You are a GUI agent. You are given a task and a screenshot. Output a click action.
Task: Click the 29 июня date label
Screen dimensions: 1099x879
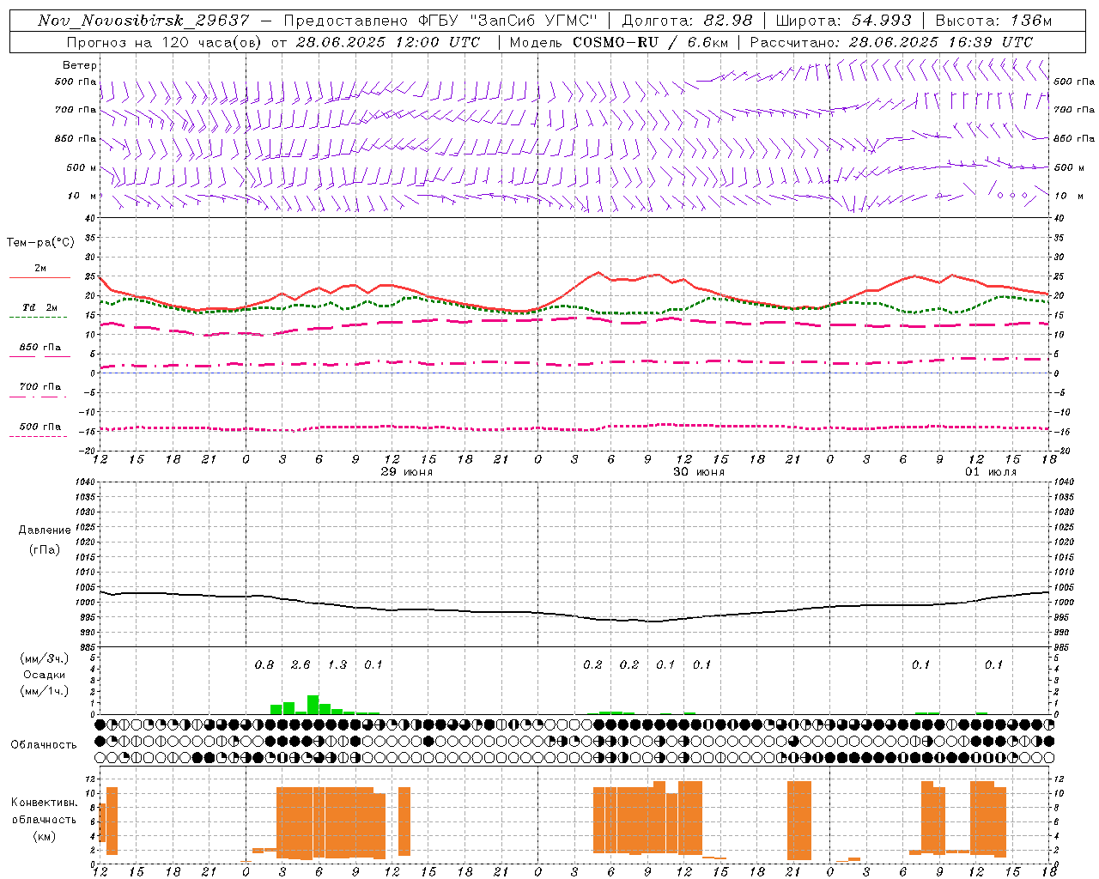coord(407,472)
